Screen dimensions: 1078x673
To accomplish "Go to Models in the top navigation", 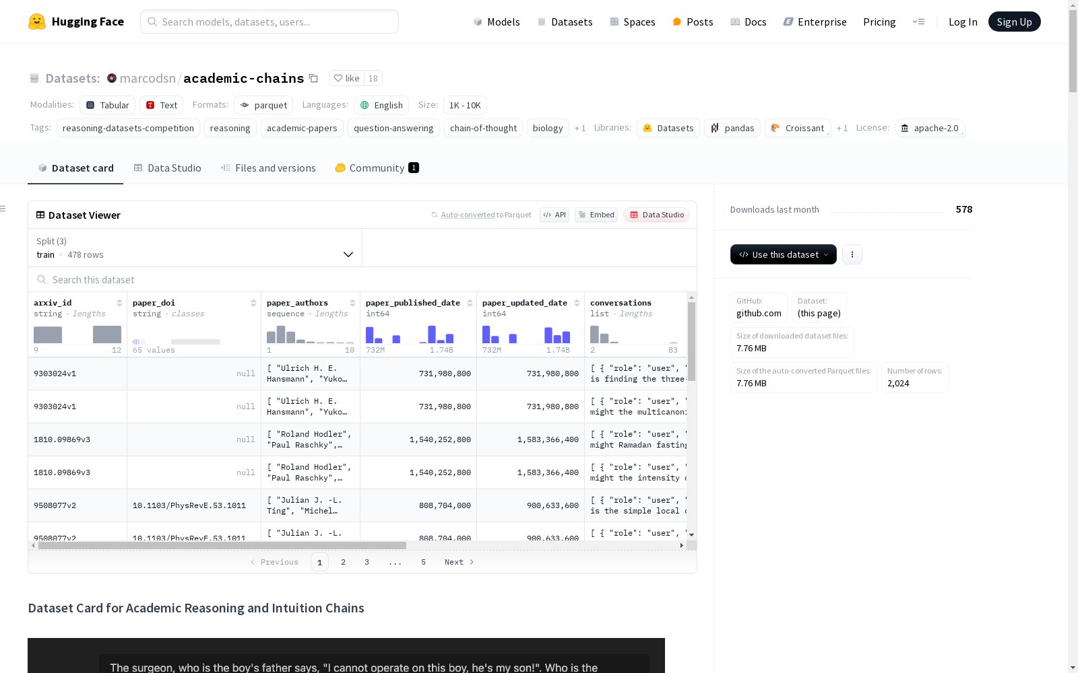I will (x=497, y=22).
